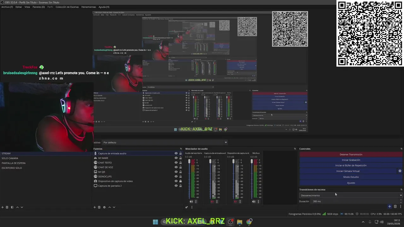This screenshot has height=227, width=404.
Task: Add a scene transition with the plus
Action: pos(389,207)
